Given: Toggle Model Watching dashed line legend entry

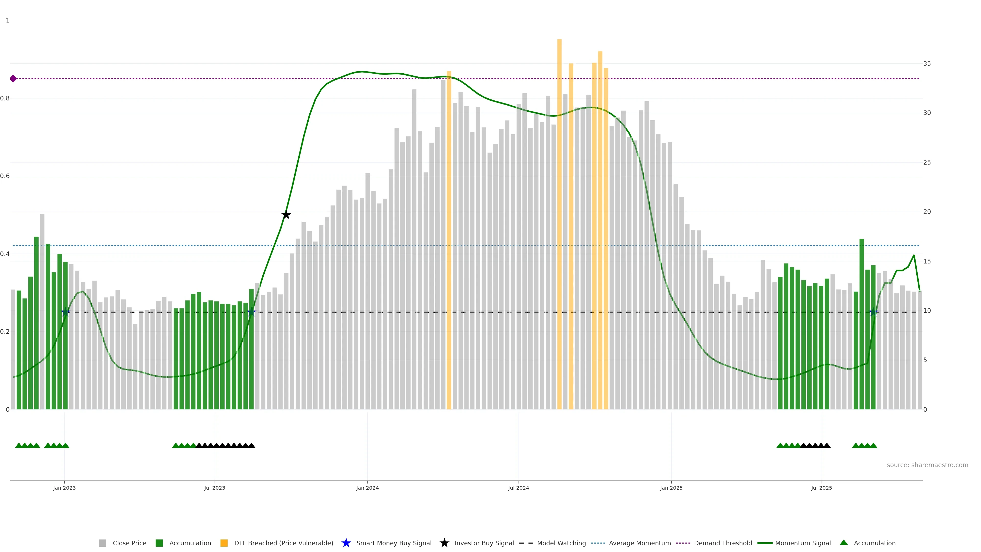Looking at the screenshot, I should (561, 543).
